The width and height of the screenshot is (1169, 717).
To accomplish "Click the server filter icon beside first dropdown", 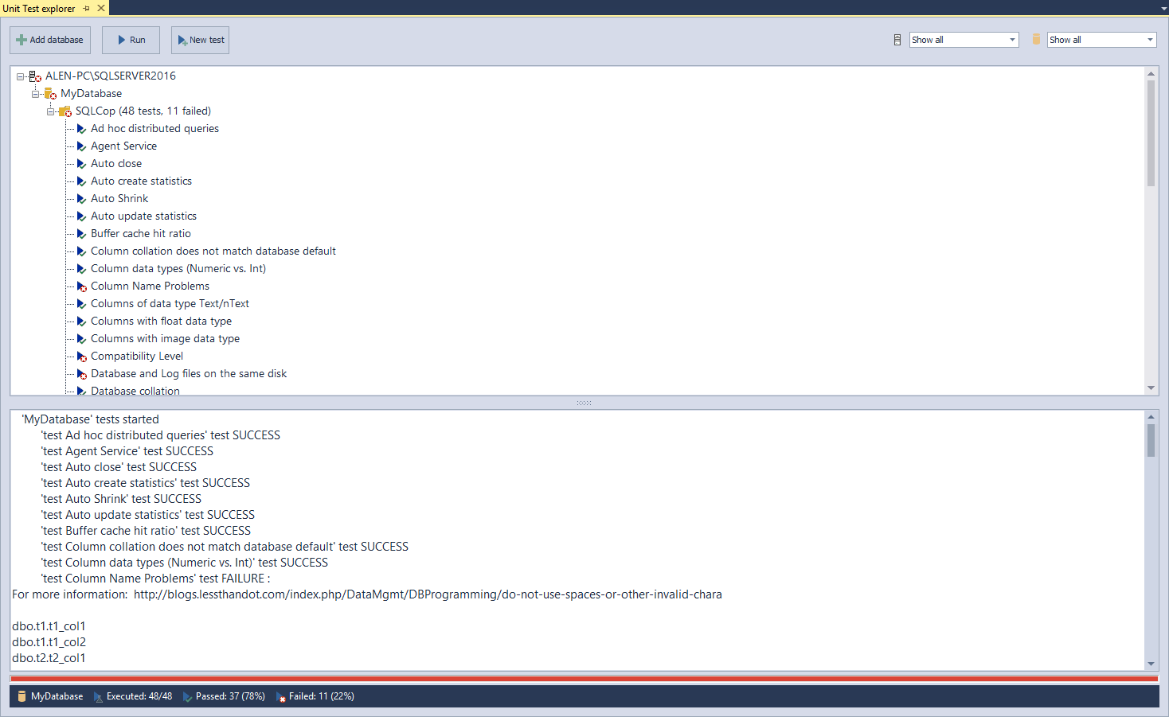I will [897, 40].
